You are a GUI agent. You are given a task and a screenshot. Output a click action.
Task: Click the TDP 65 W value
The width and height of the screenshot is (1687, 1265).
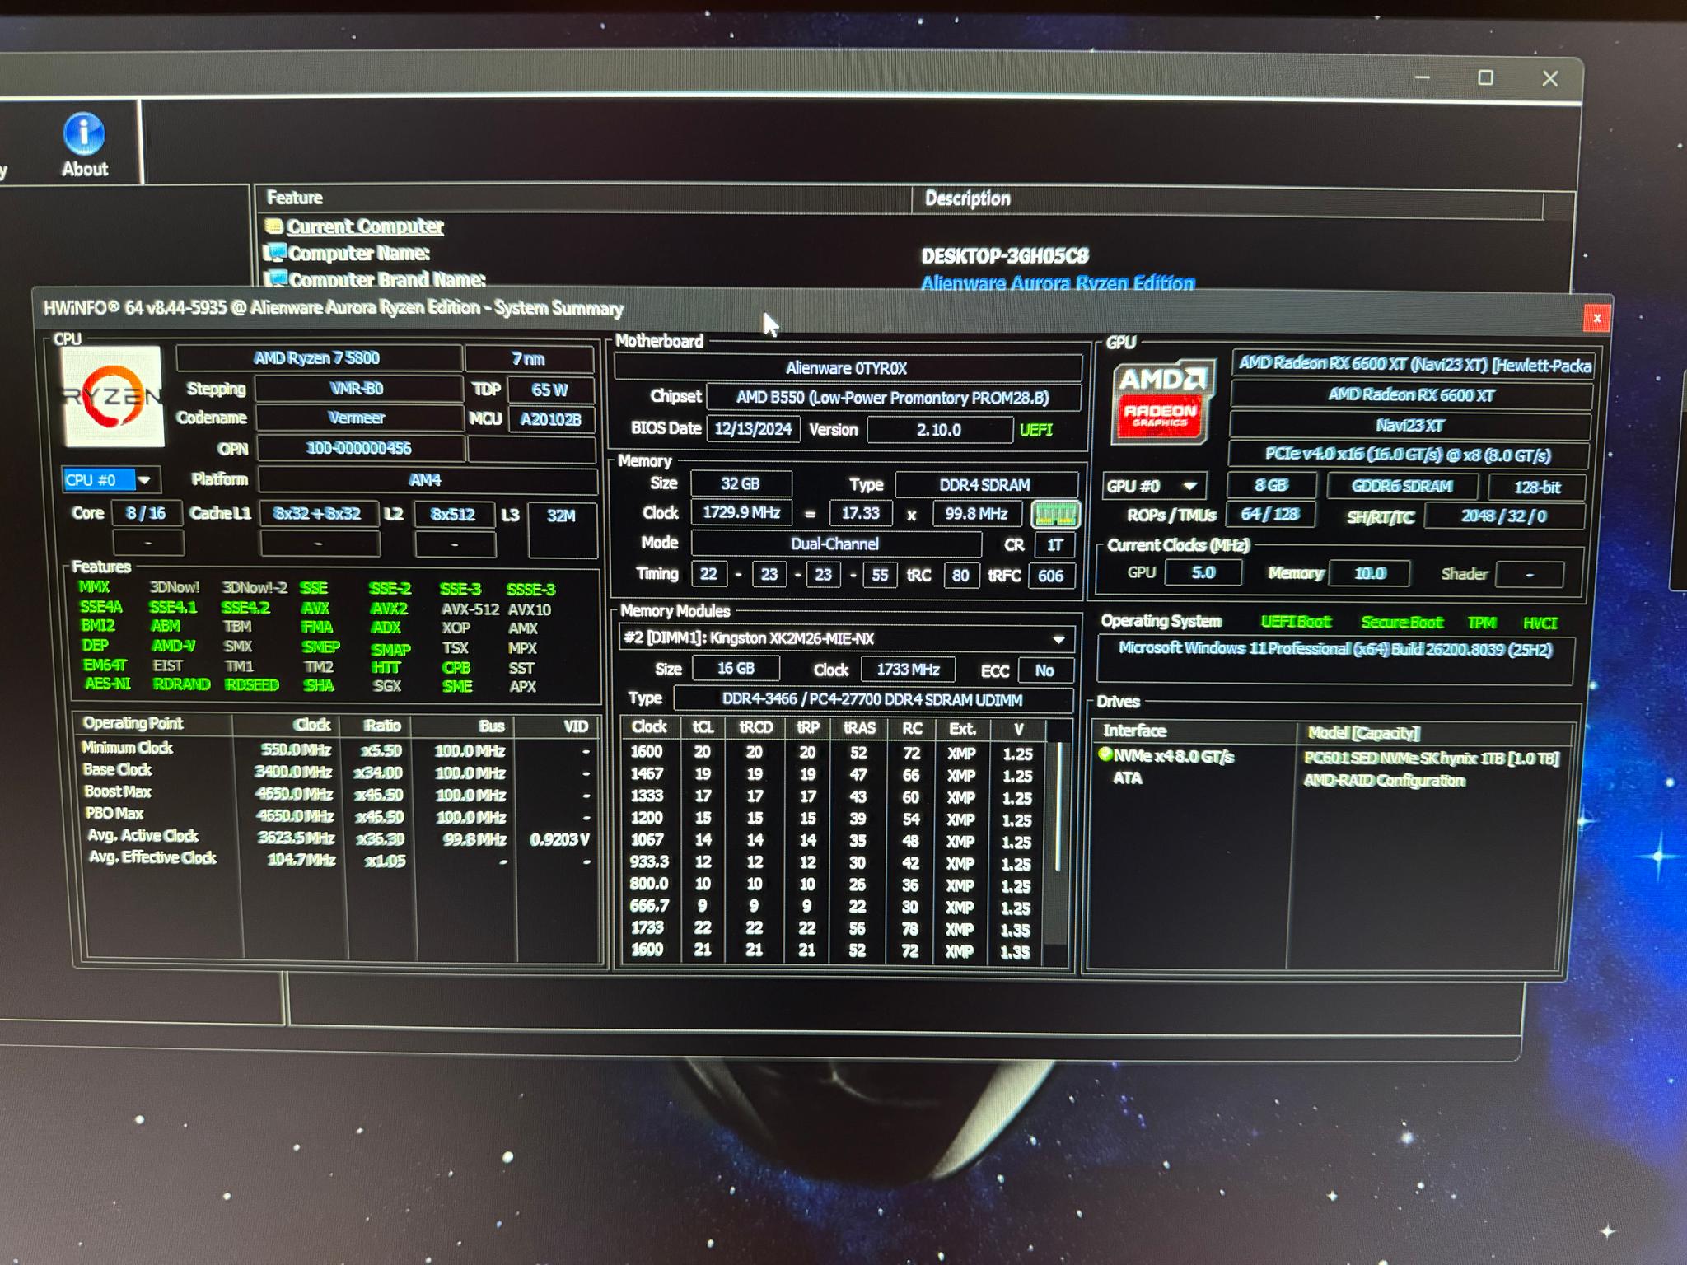(x=550, y=390)
